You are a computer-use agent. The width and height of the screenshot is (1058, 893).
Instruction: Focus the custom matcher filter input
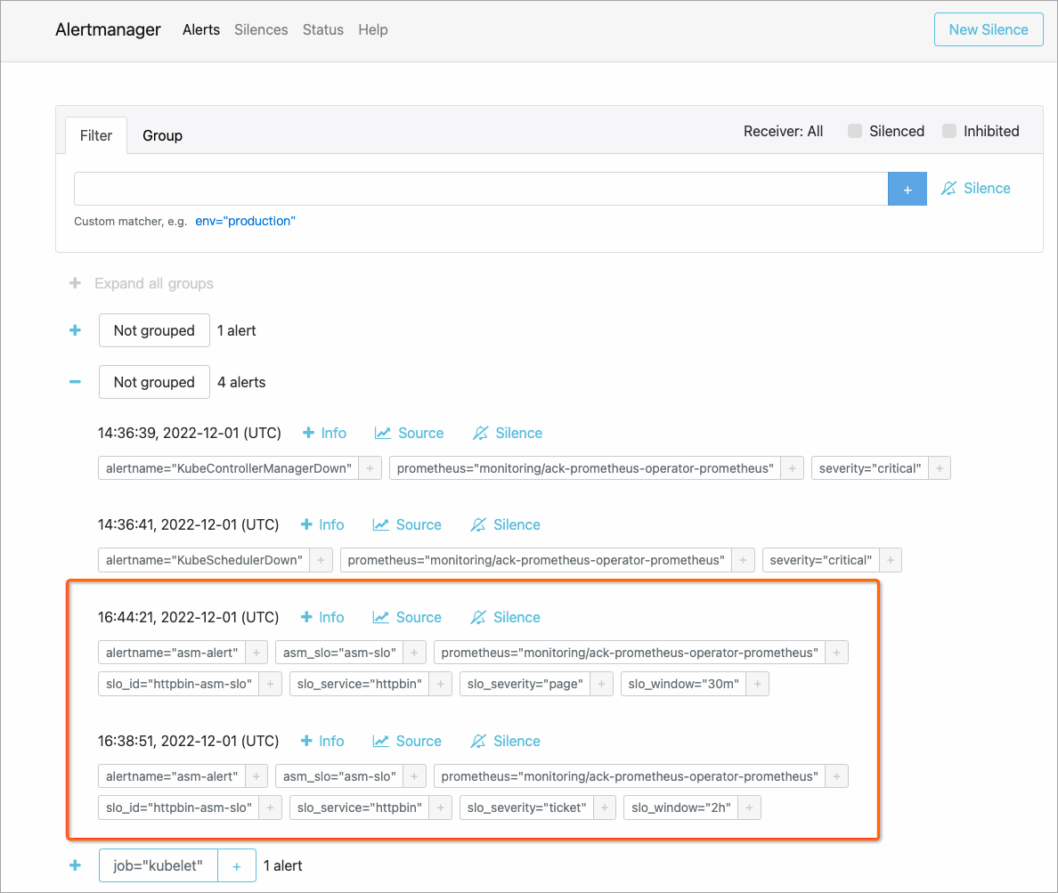(480, 189)
